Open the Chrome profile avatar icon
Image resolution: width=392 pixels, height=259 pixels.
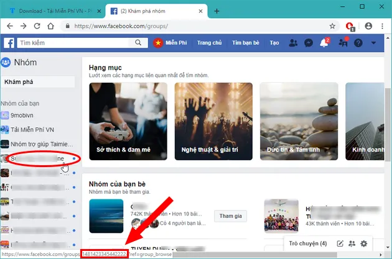click(368, 26)
